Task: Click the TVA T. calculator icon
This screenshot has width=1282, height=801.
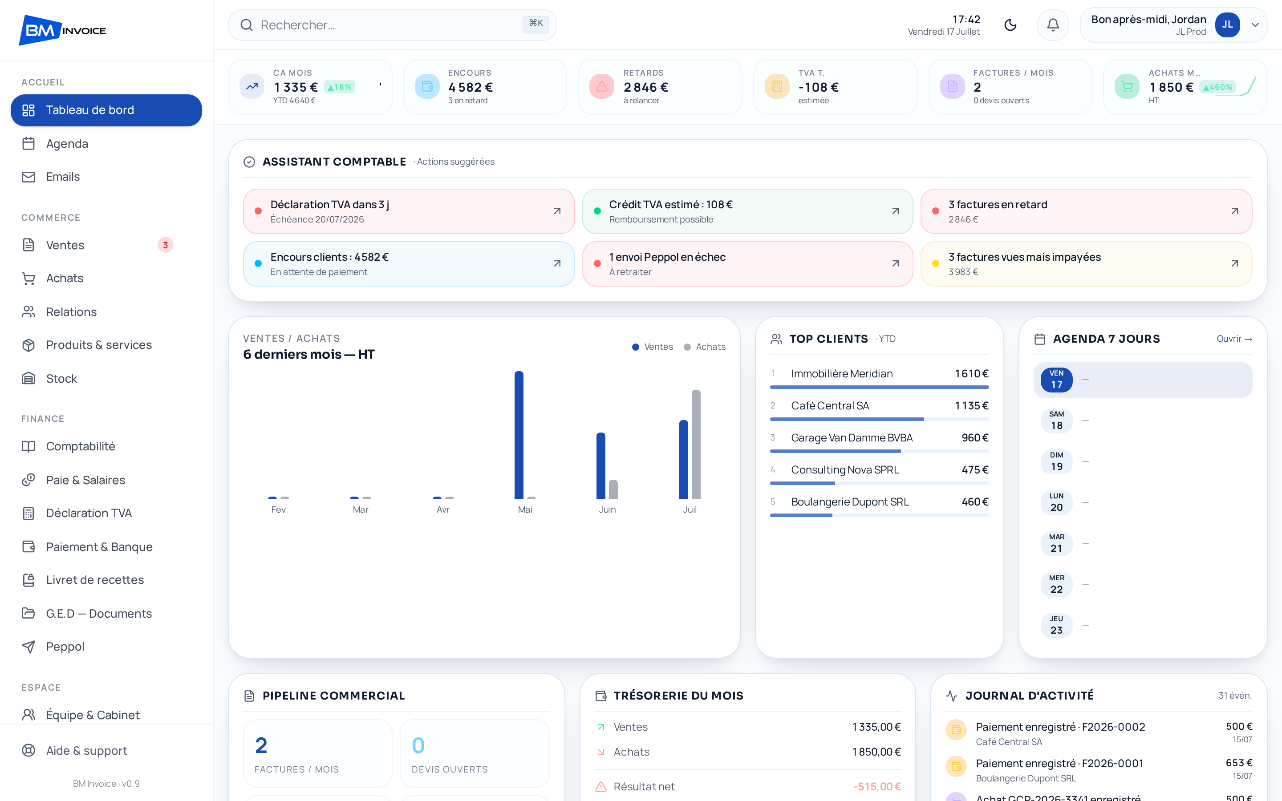Action: click(x=777, y=86)
